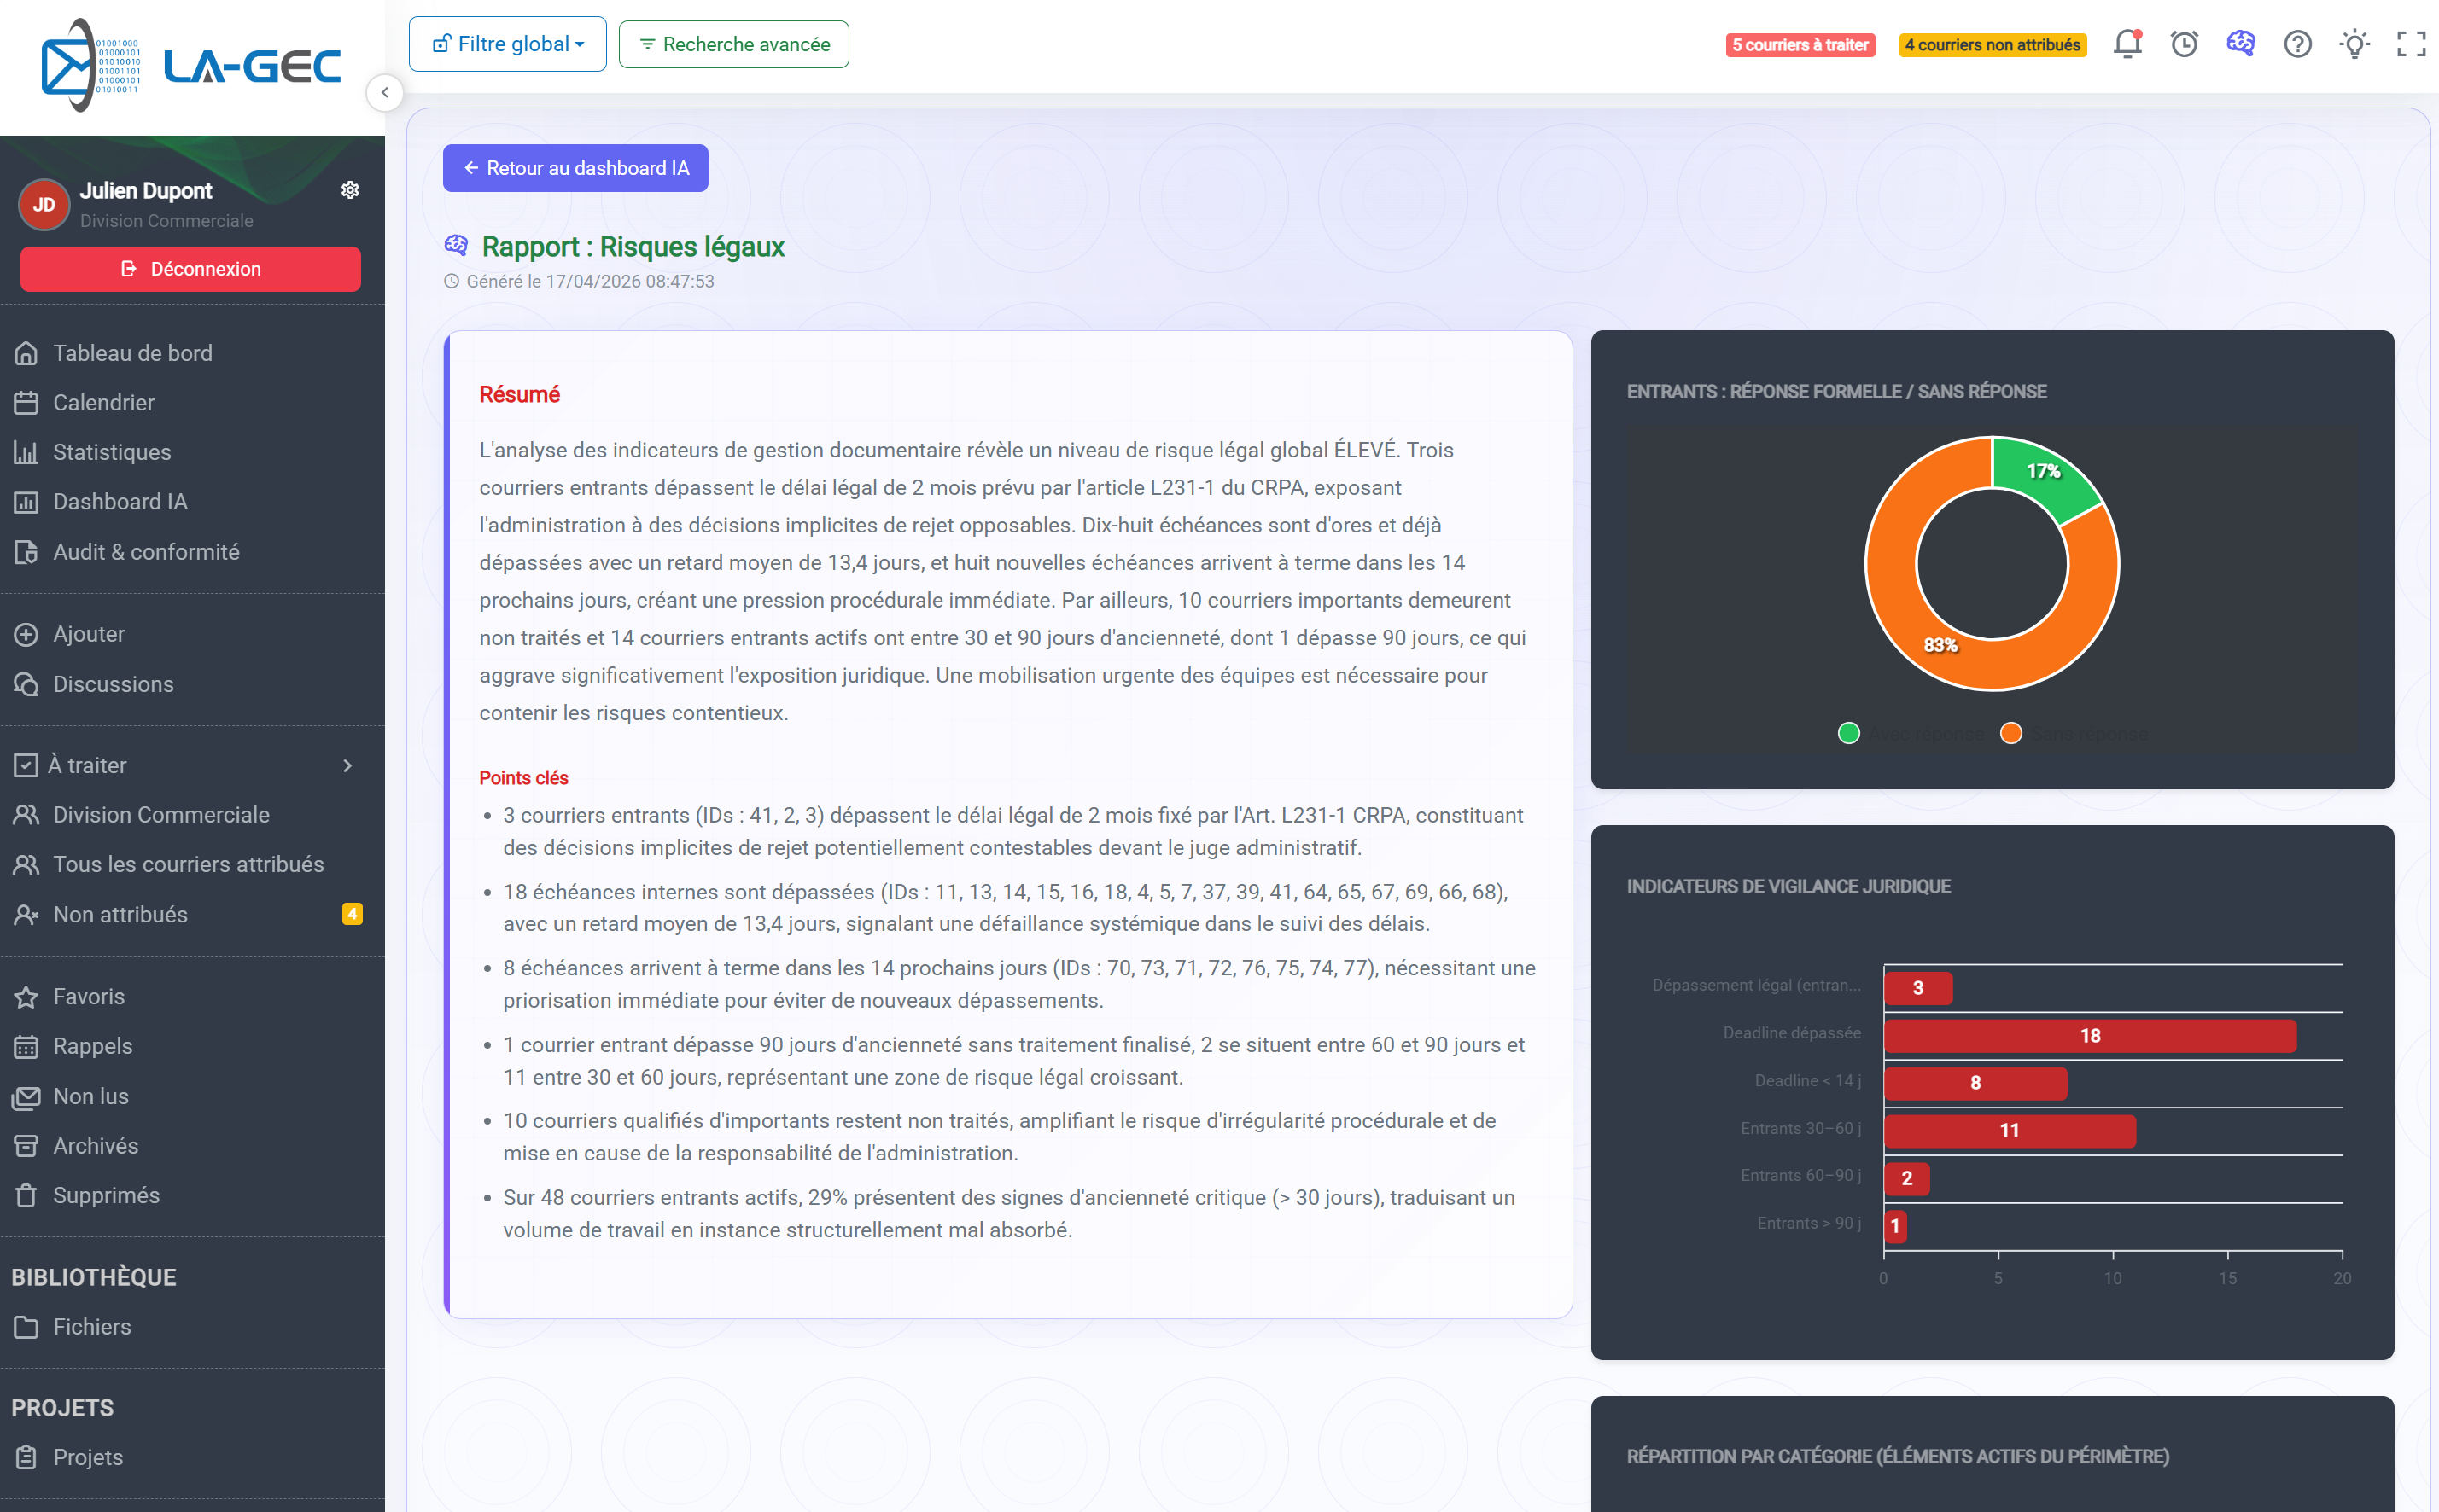This screenshot has width=2439, height=1512.
Task: Collapse the sidebar with the left chevron
Action: point(385,92)
